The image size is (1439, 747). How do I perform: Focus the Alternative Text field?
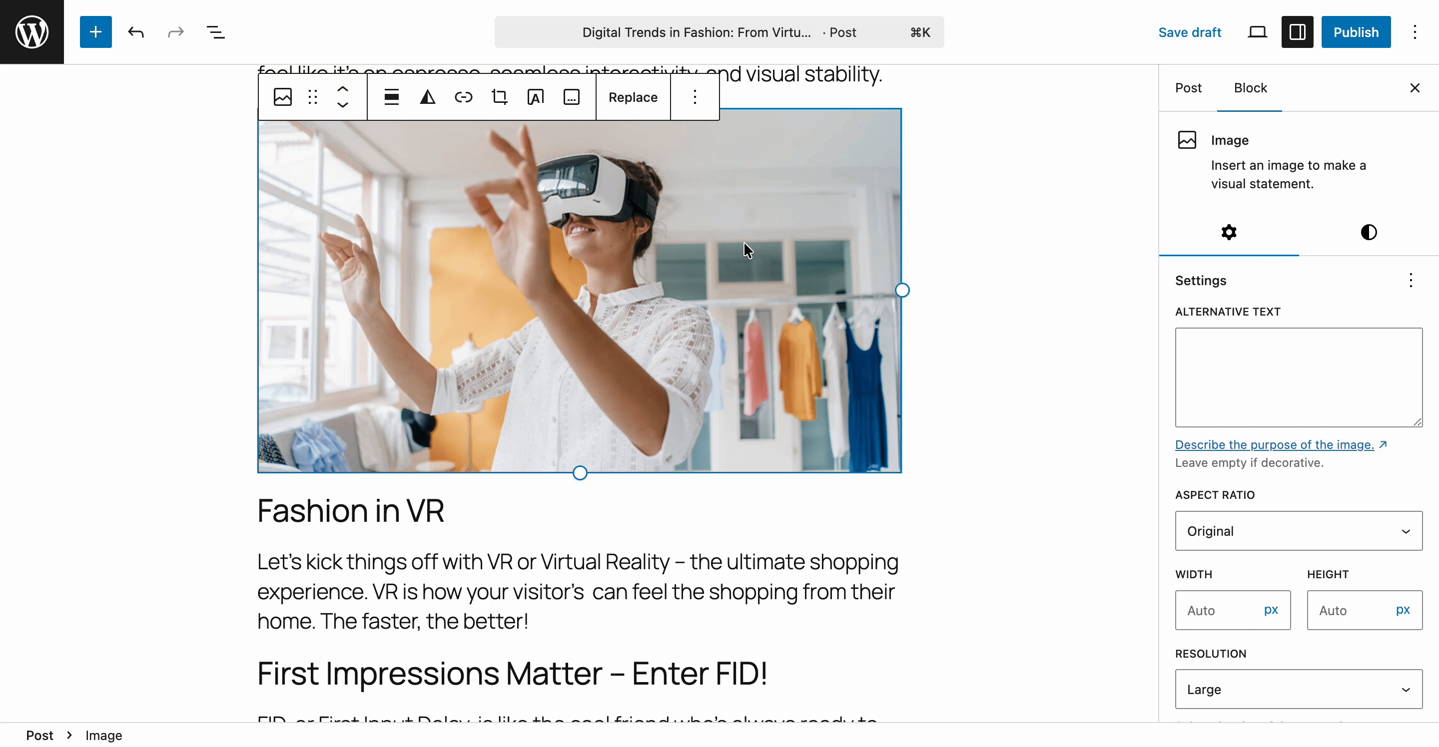[x=1299, y=377]
